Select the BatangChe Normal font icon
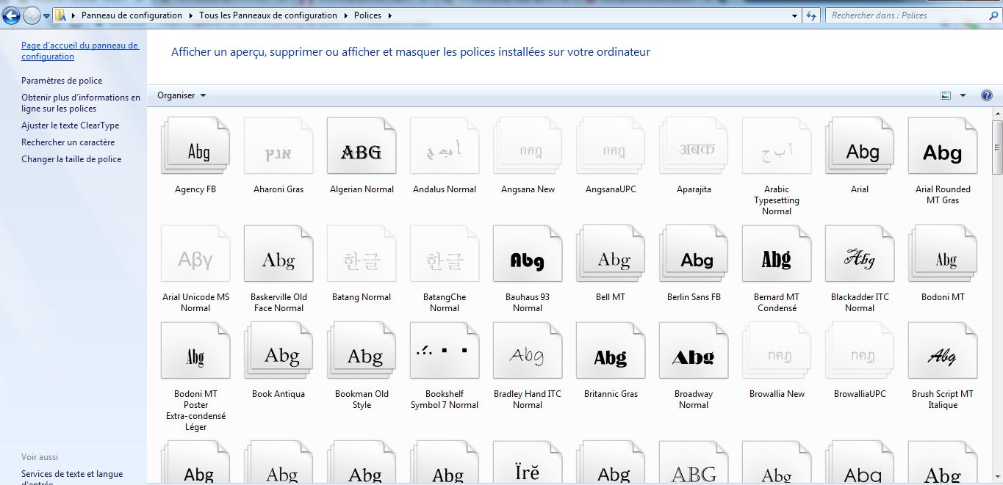This screenshot has width=1003, height=485. tap(445, 254)
